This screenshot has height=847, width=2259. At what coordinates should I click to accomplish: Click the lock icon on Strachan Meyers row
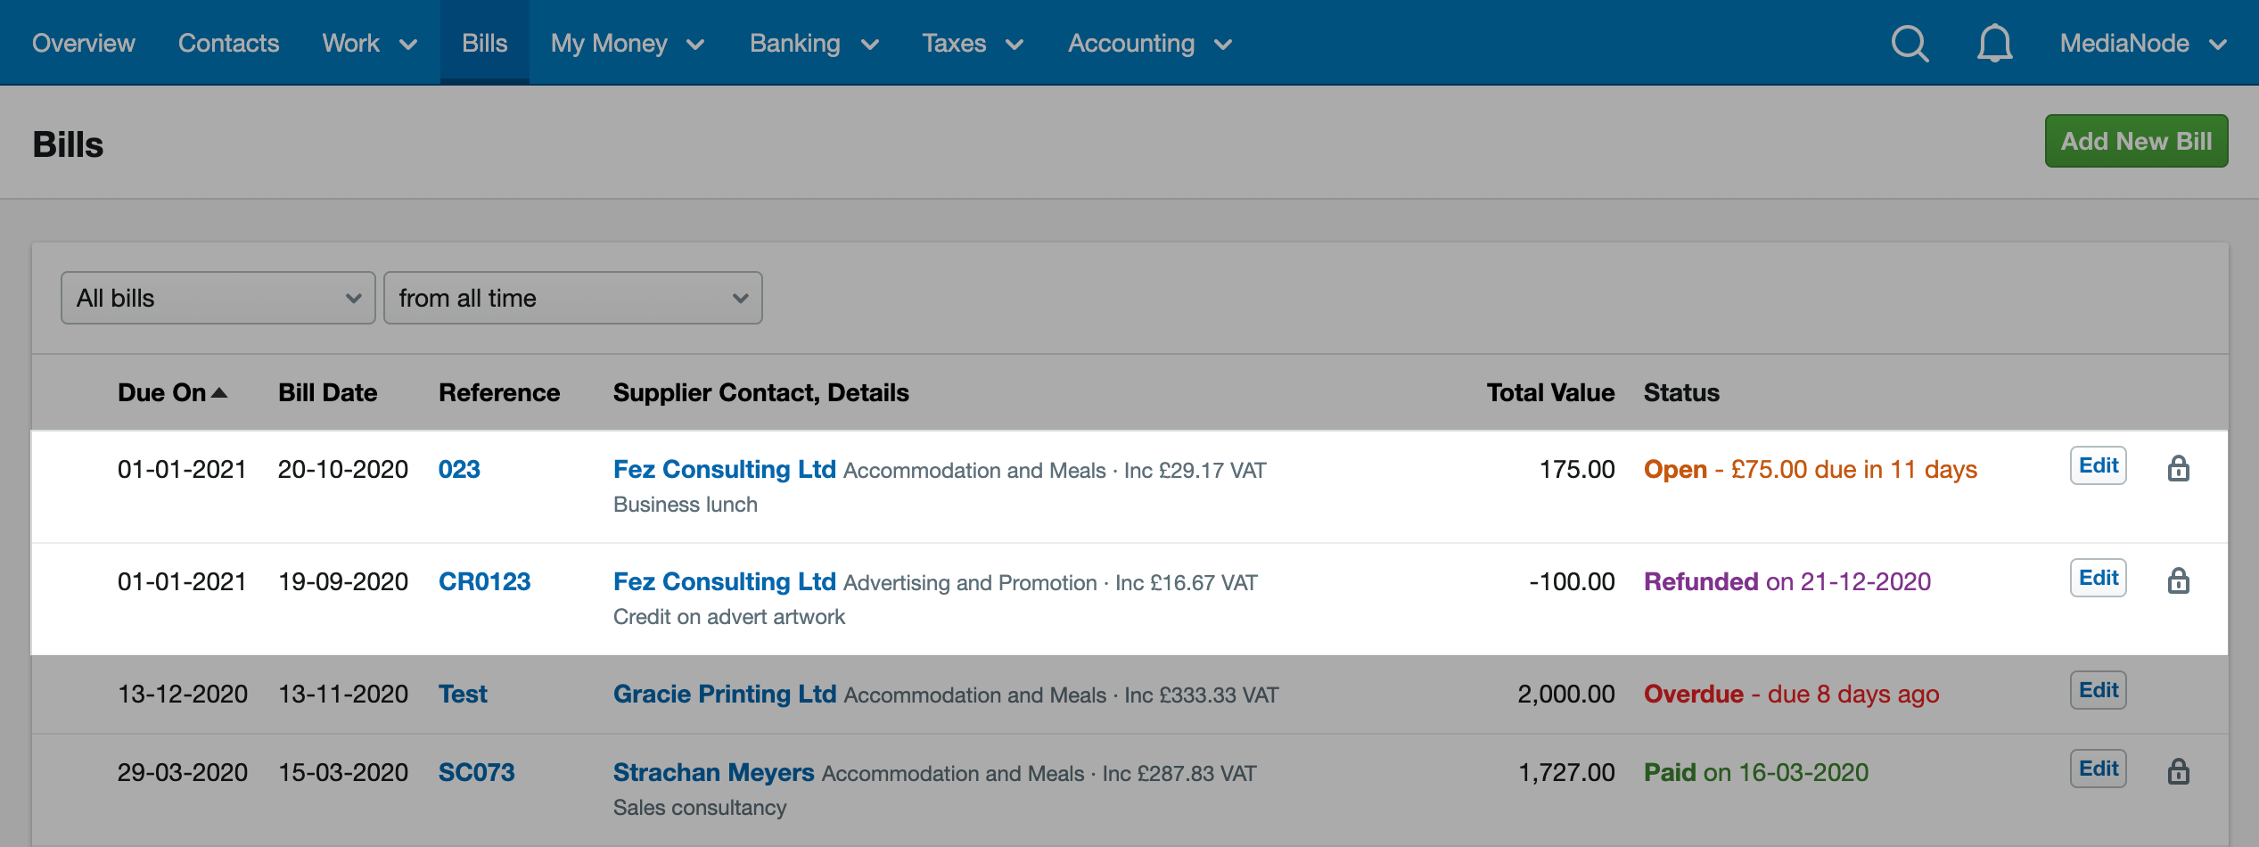click(x=2179, y=769)
